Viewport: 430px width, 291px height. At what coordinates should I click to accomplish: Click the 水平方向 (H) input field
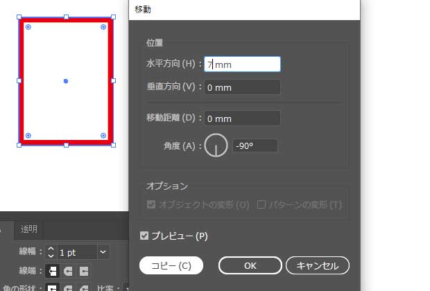coord(242,64)
